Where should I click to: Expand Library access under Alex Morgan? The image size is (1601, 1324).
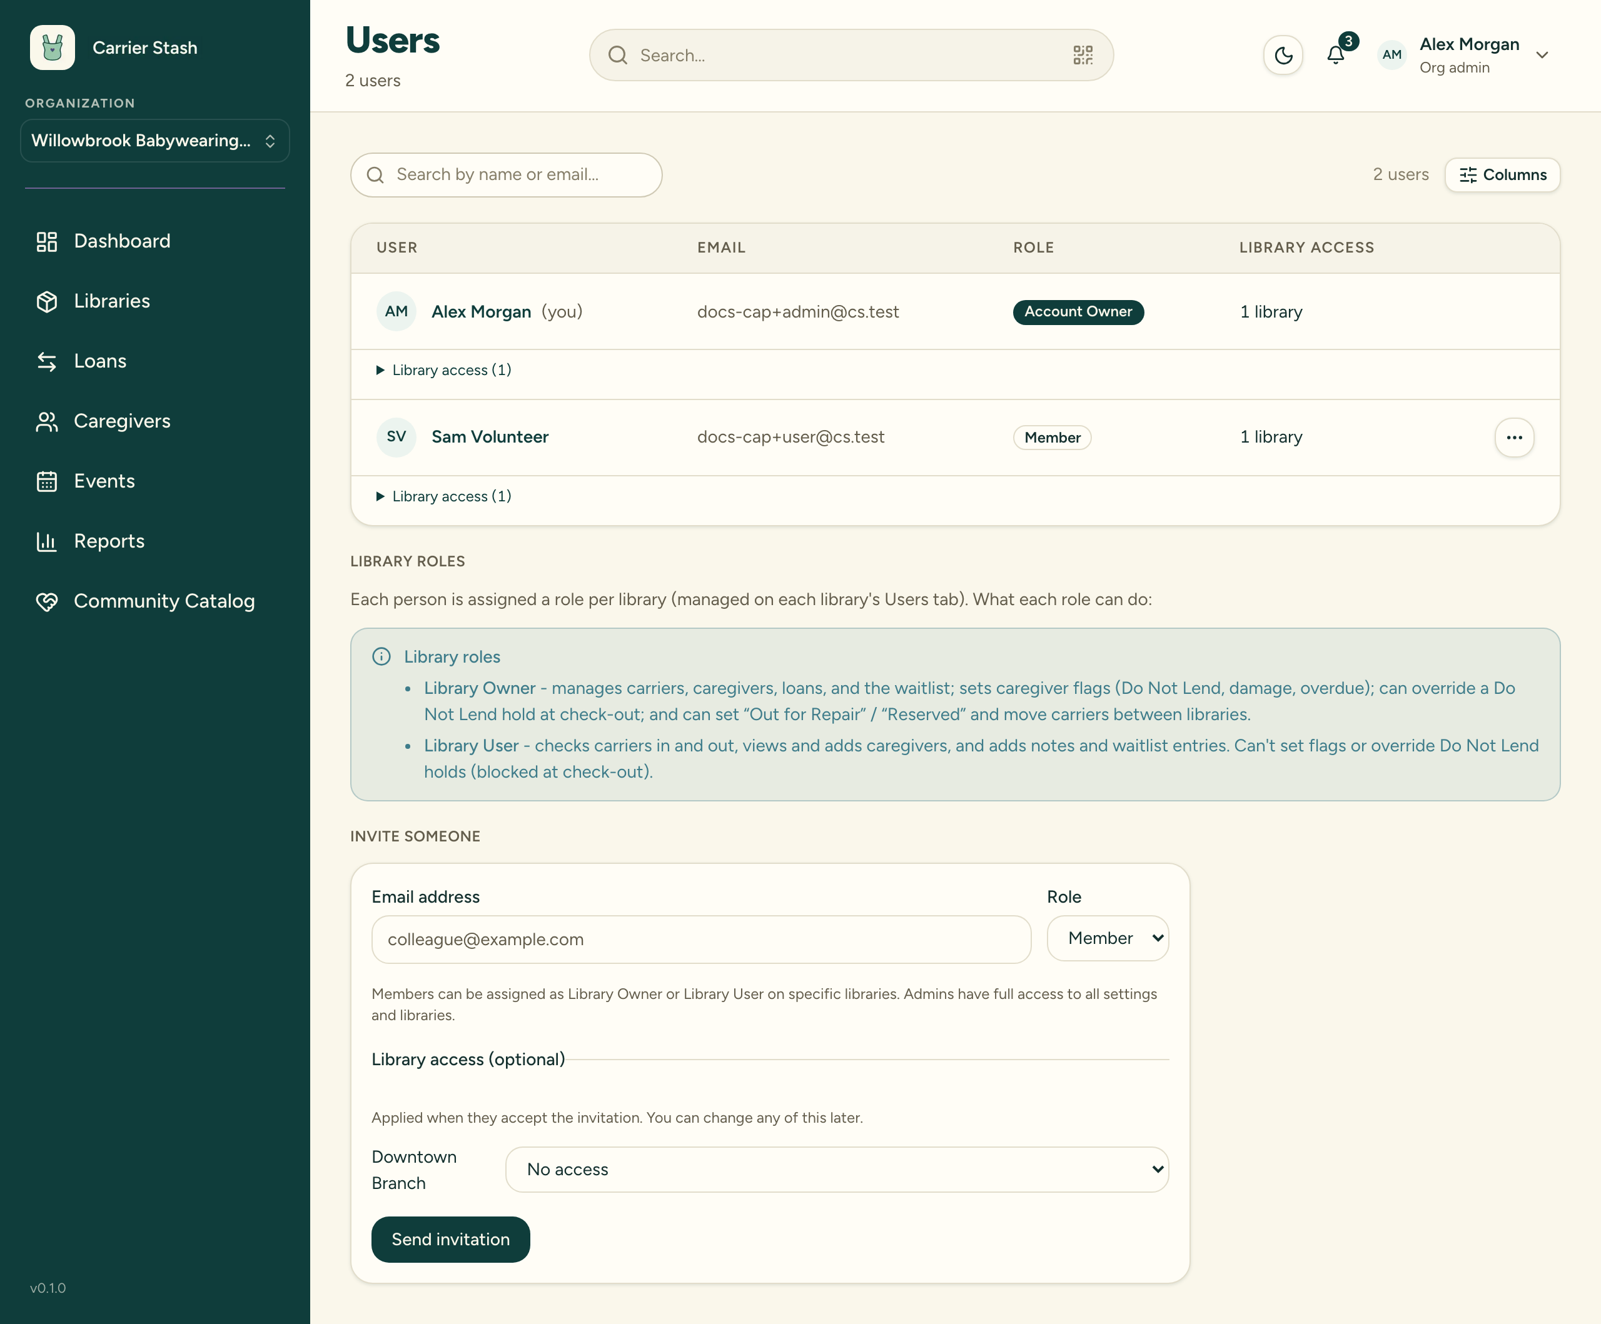click(443, 369)
